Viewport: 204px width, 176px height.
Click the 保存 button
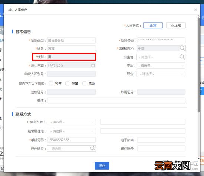(x=102, y=166)
